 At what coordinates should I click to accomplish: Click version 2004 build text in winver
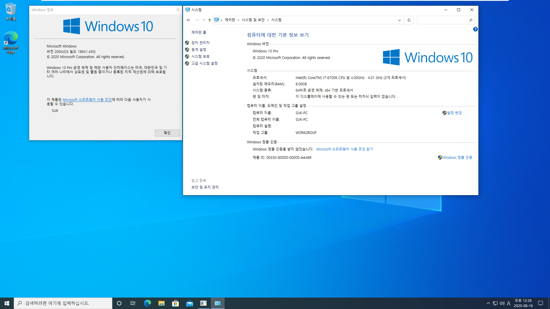(x=71, y=52)
